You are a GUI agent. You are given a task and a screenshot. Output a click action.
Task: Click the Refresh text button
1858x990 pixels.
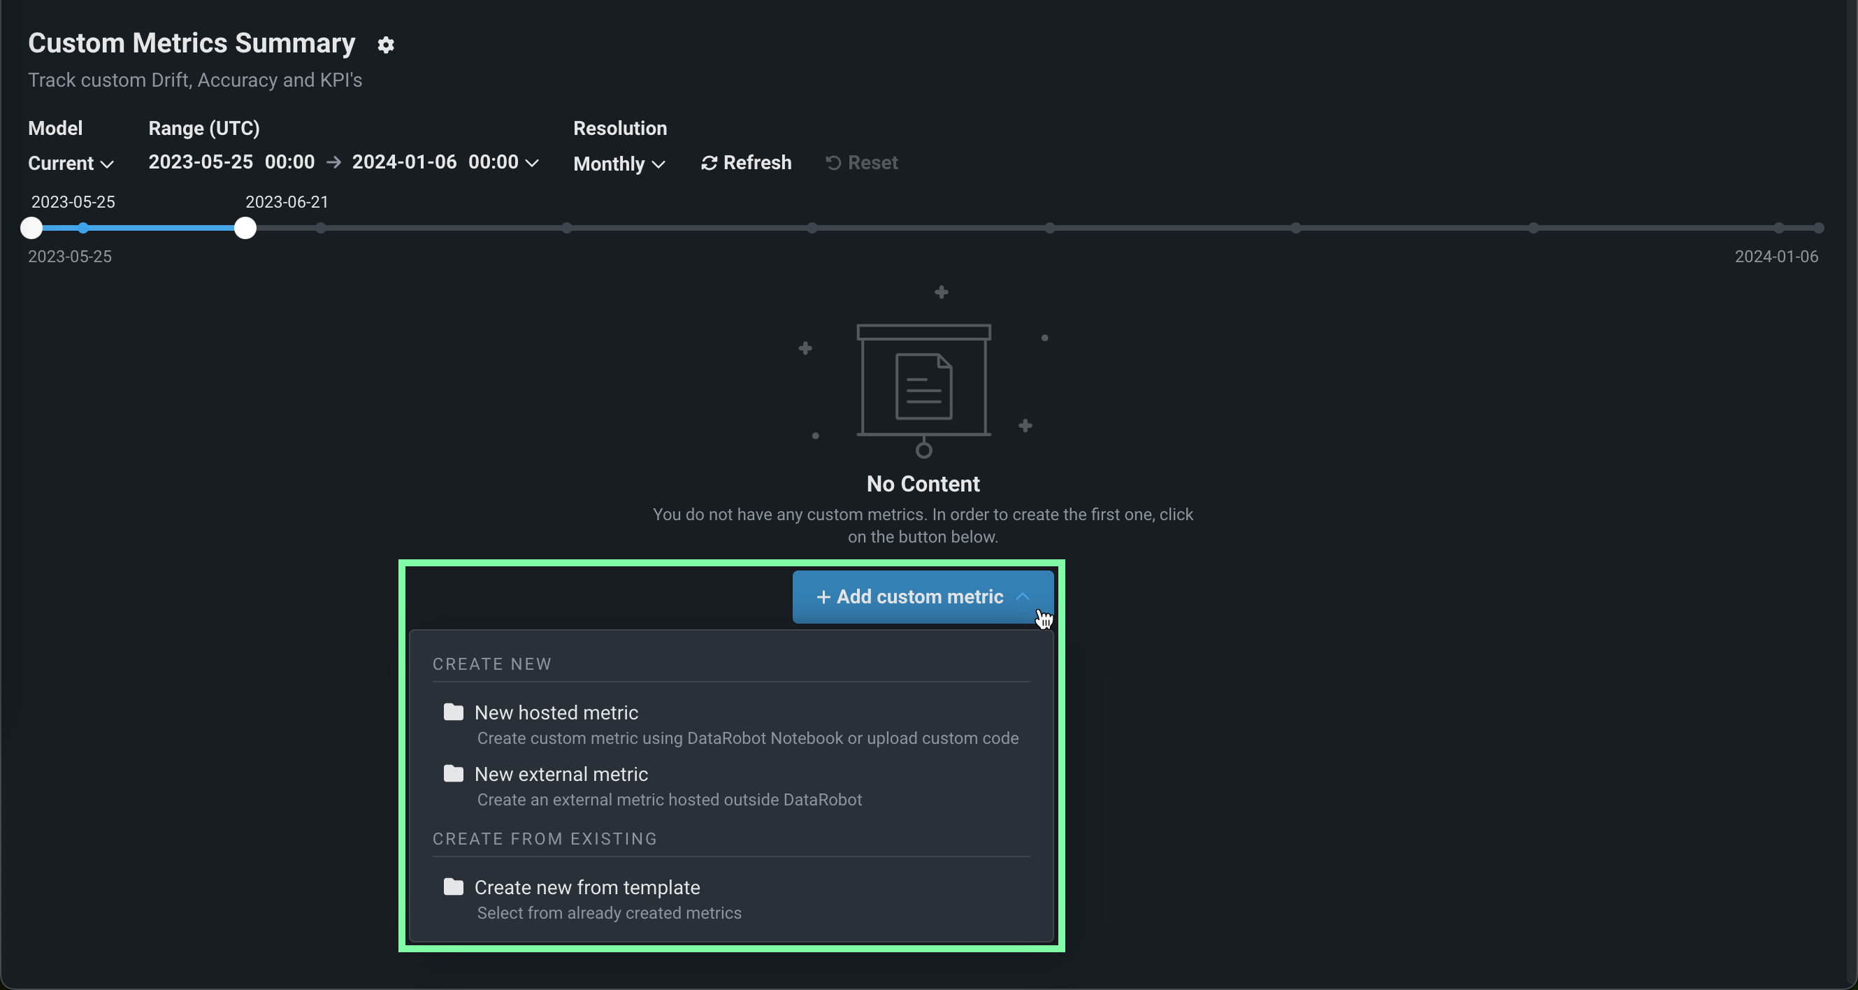756,163
